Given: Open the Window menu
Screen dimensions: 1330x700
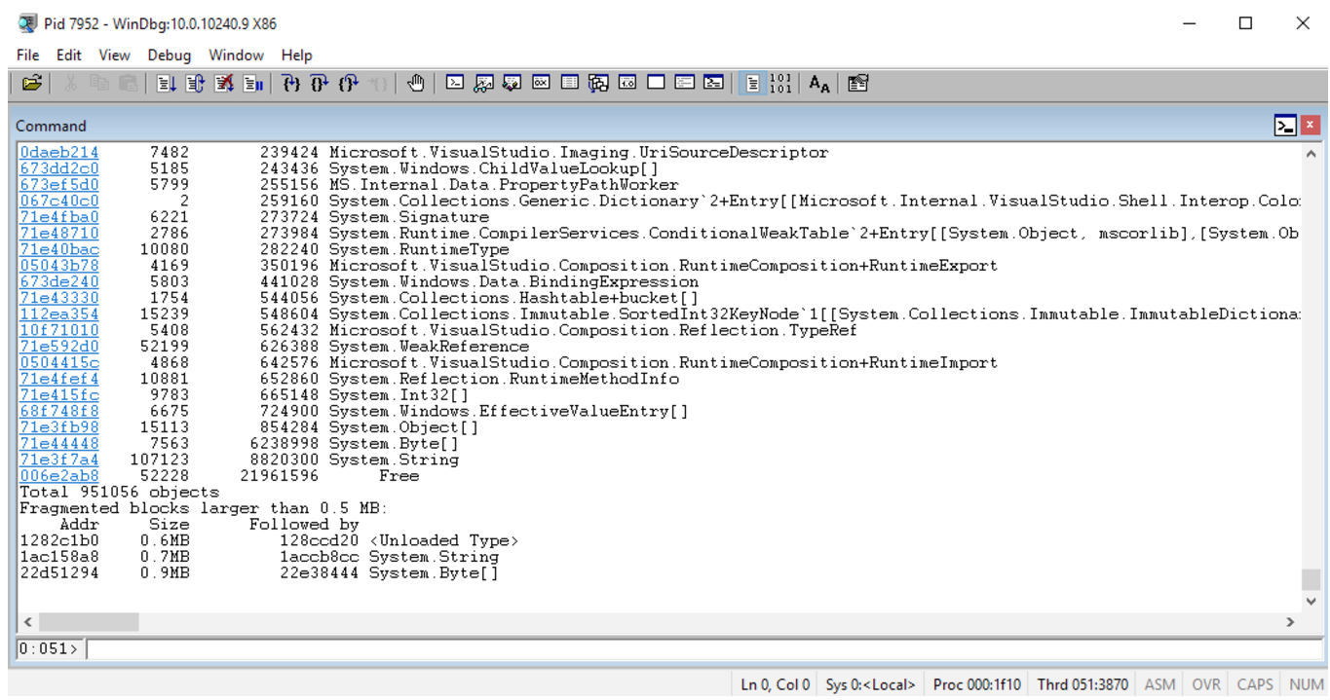Looking at the screenshot, I should coord(236,55).
